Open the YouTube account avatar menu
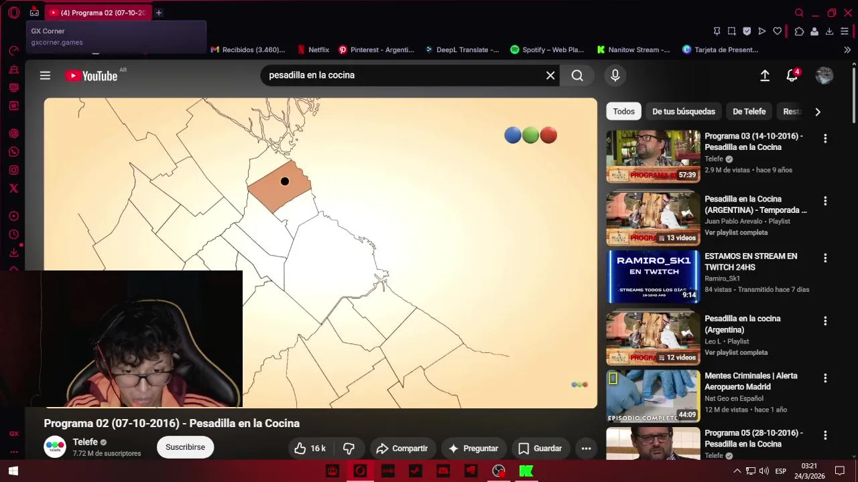 click(x=824, y=76)
